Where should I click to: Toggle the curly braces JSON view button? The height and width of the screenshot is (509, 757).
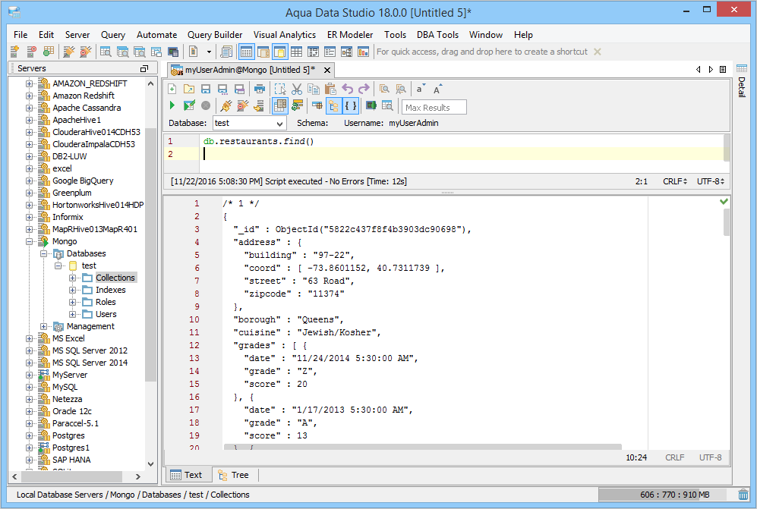click(x=350, y=106)
